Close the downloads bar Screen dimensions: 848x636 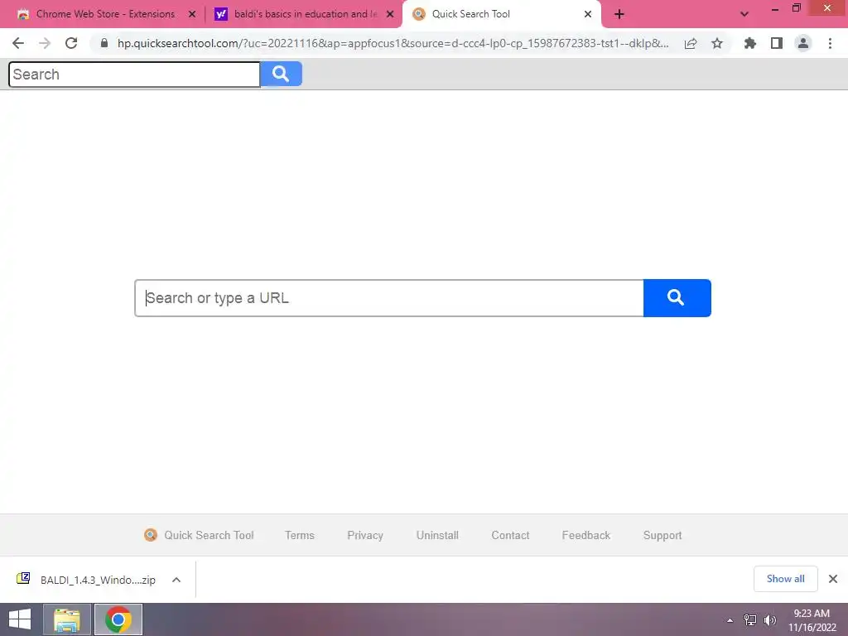coord(833,579)
